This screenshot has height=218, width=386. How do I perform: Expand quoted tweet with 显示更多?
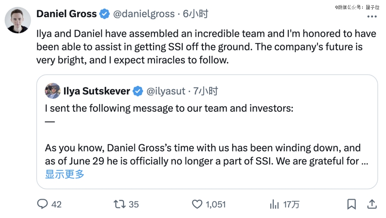[65, 174]
